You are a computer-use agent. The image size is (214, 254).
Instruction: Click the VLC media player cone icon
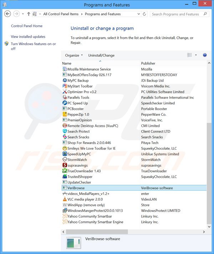pos(65,199)
